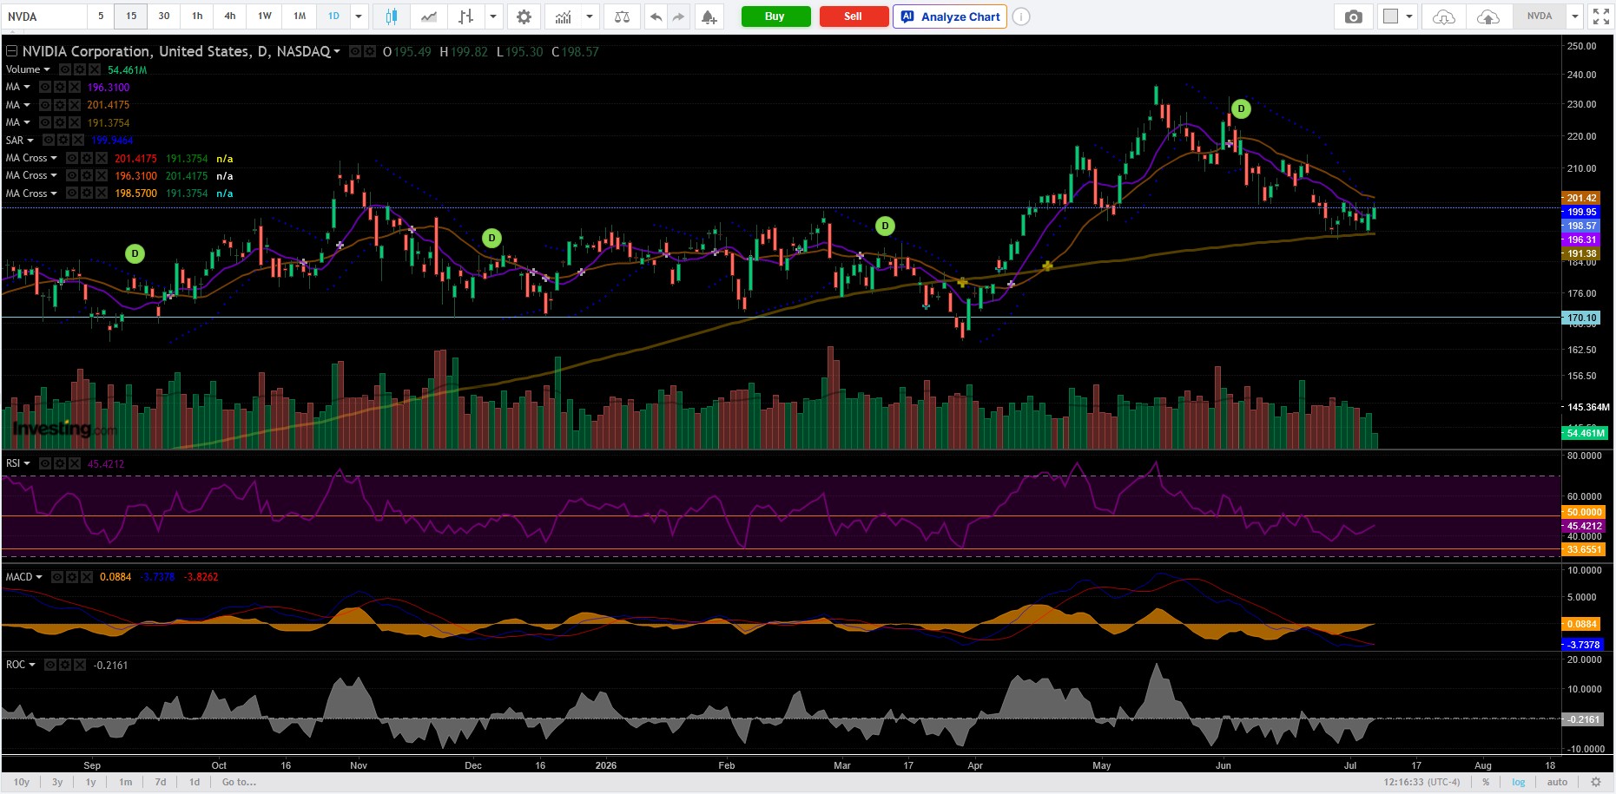Open the Analyze Chart AI button

[x=950, y=16]
